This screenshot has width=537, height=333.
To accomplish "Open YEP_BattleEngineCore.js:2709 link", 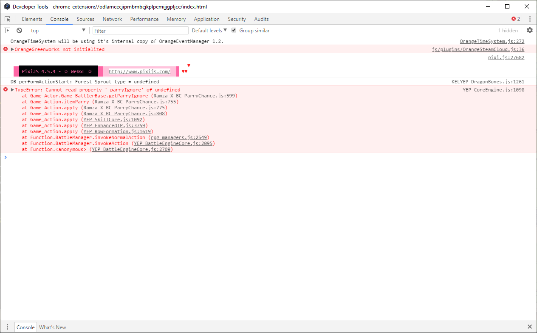I will point(131,149).
